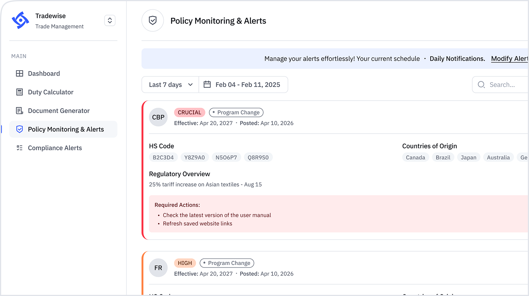
Task: Click the Modify Alerts link
Action: pyautogui.click(x=509, y=59)
